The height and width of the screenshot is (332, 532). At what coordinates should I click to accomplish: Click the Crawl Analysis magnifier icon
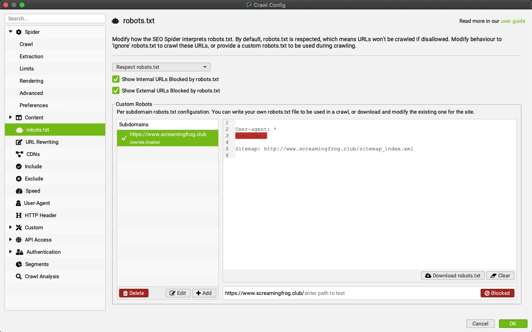[x=19, y=277]
